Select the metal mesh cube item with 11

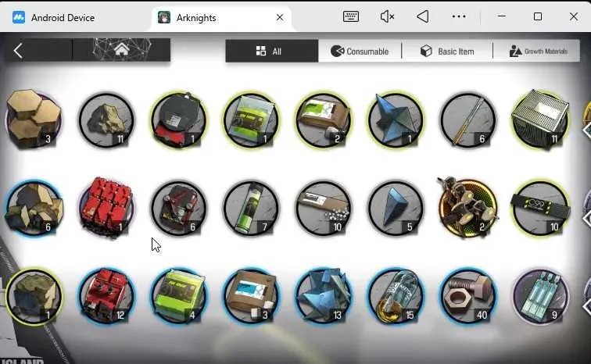[540, 119]
